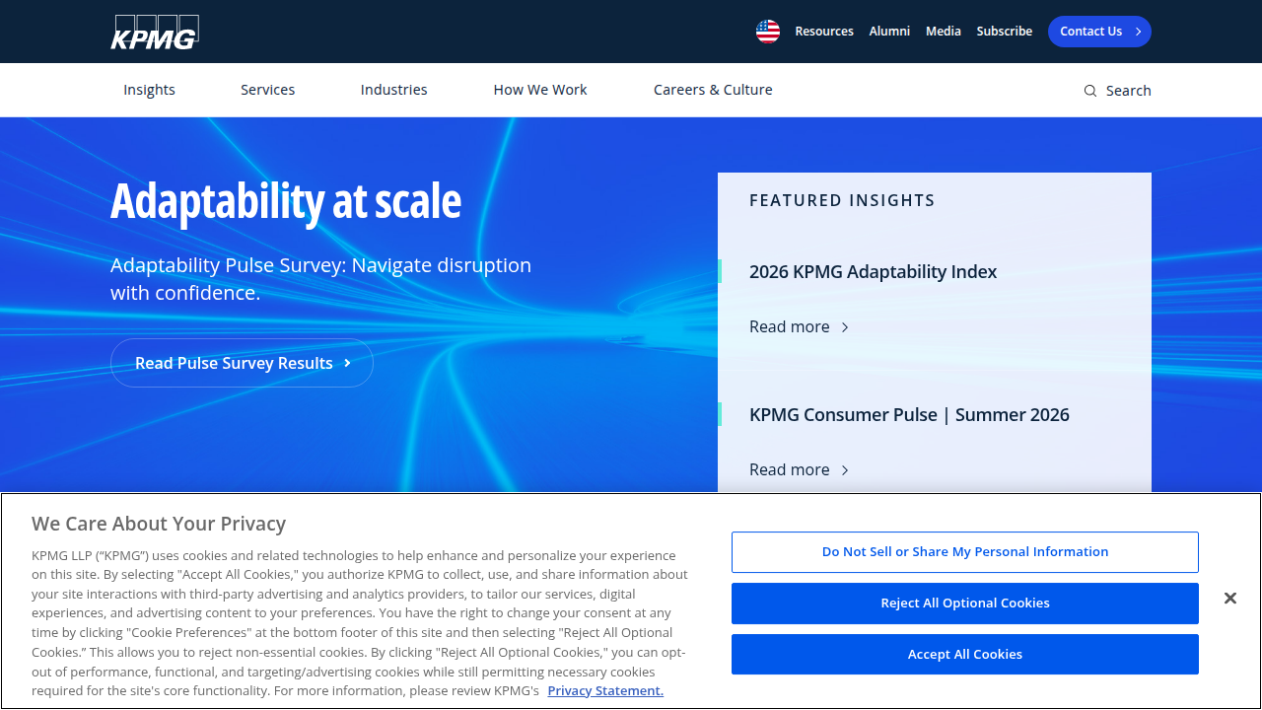Open the Services menu

[x=268, y=90]
